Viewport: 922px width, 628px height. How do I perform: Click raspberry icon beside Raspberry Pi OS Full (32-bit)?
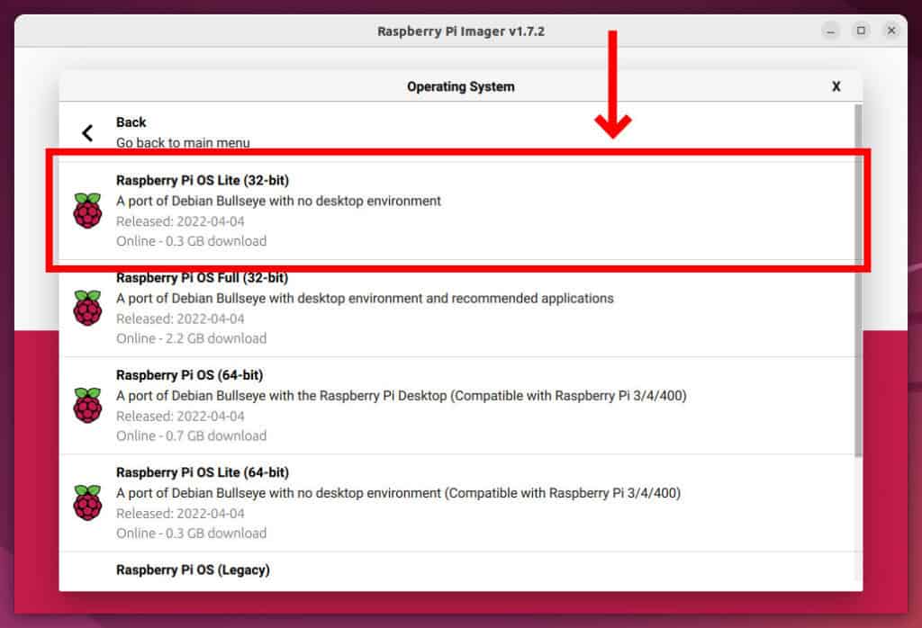coord(87,308)
